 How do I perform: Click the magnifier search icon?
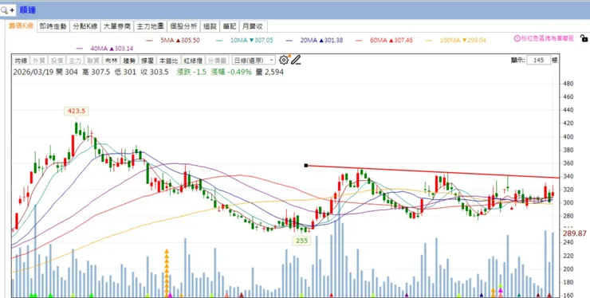pyautogui.click(x=4, y=10)
